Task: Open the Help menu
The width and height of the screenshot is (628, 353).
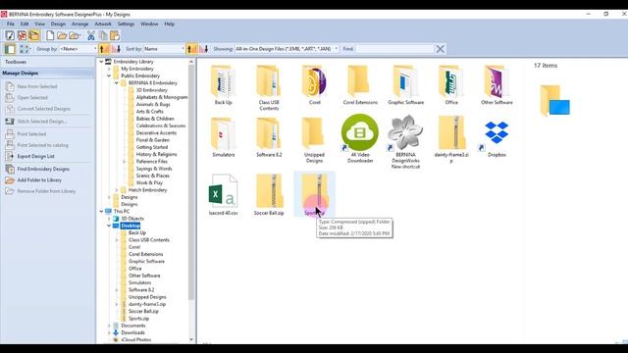Action: pyautogui.click(x=170, y=24)
